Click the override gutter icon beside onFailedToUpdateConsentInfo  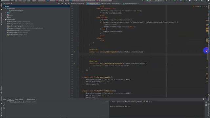pos(74,63)
